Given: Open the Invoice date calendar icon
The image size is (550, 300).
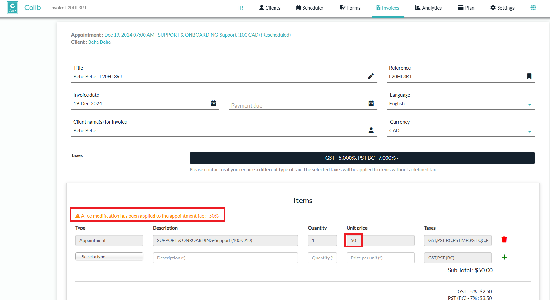Looking at the screenshot, I should tap(213, 103).
